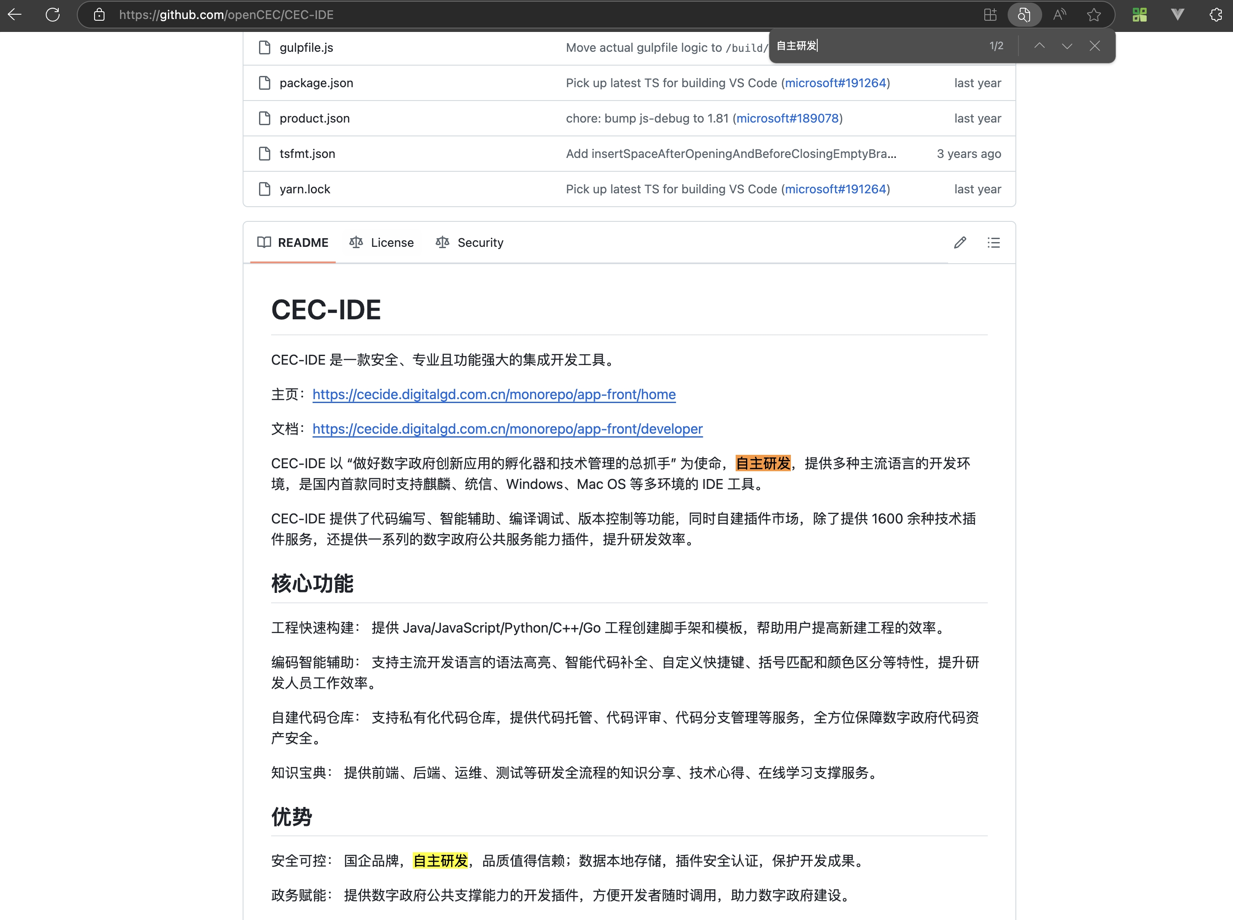Click 'last year' timestamp for product.json
Viewport: 1233px width, 920px height.
tap(977, 118)
